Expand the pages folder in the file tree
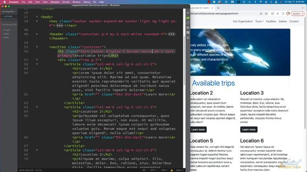The height and width of the screenshot is (172, 307). pyautogui.click(x=6, y=34)
